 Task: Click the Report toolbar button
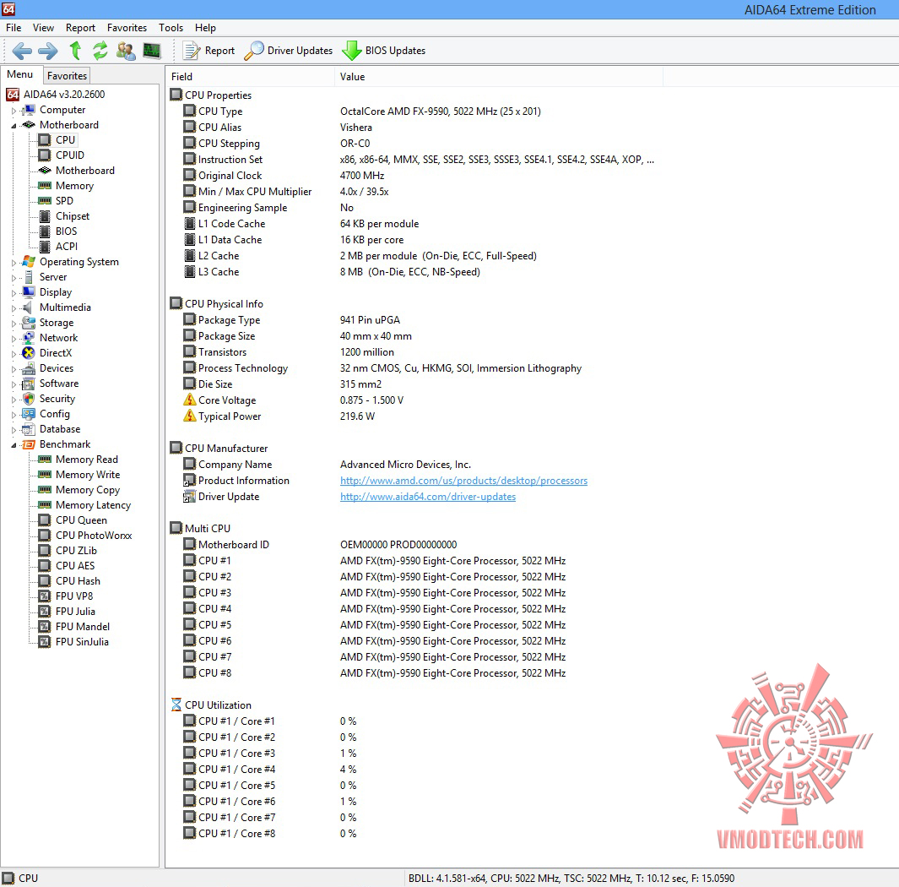(209, 51)
